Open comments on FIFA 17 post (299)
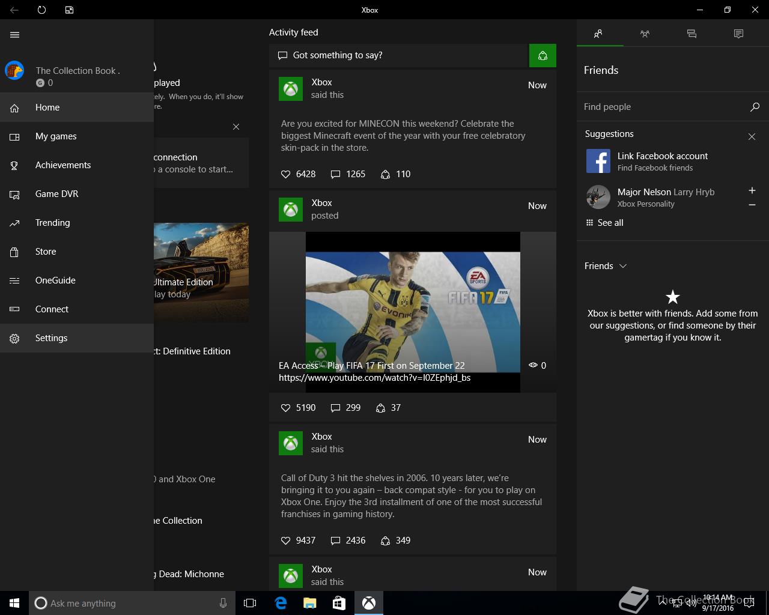Screen dimensions: 769x615 [x=345, y=408]
